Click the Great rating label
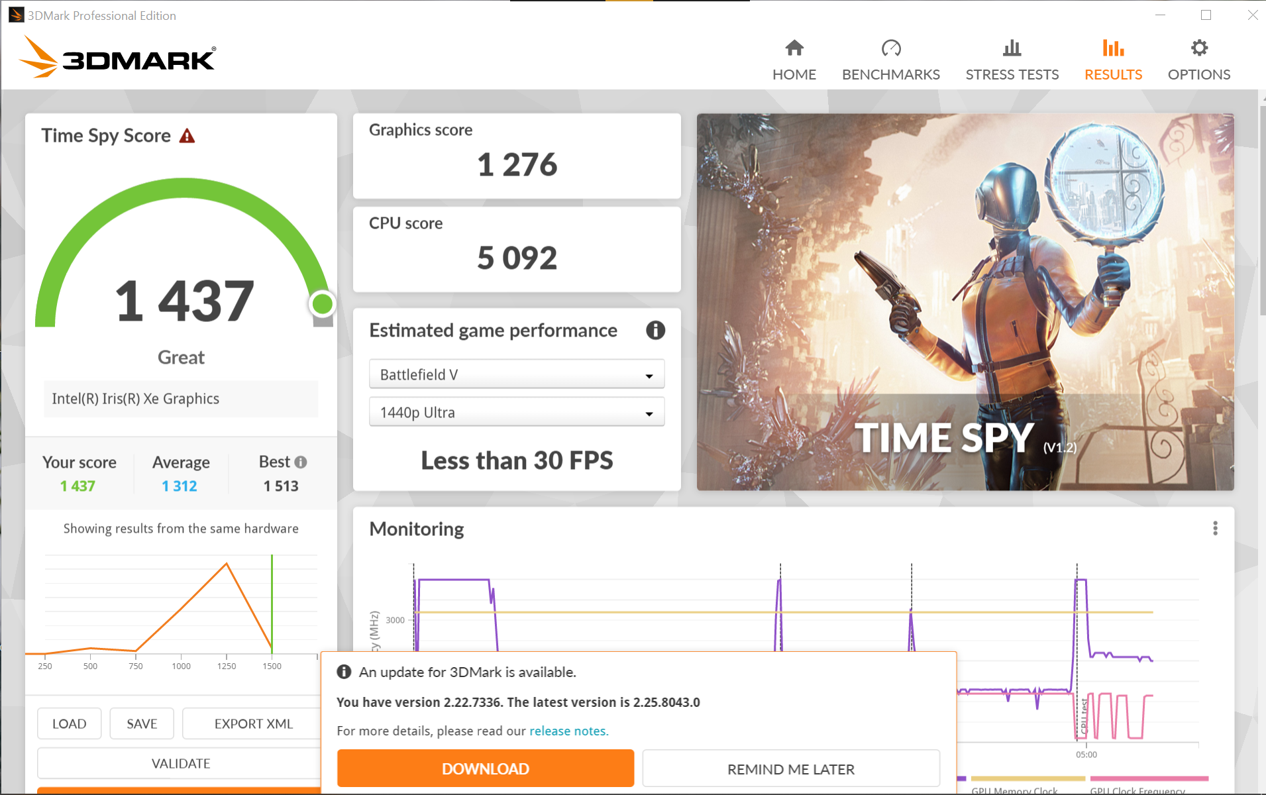1266x795 pixels. coord(181,357)
